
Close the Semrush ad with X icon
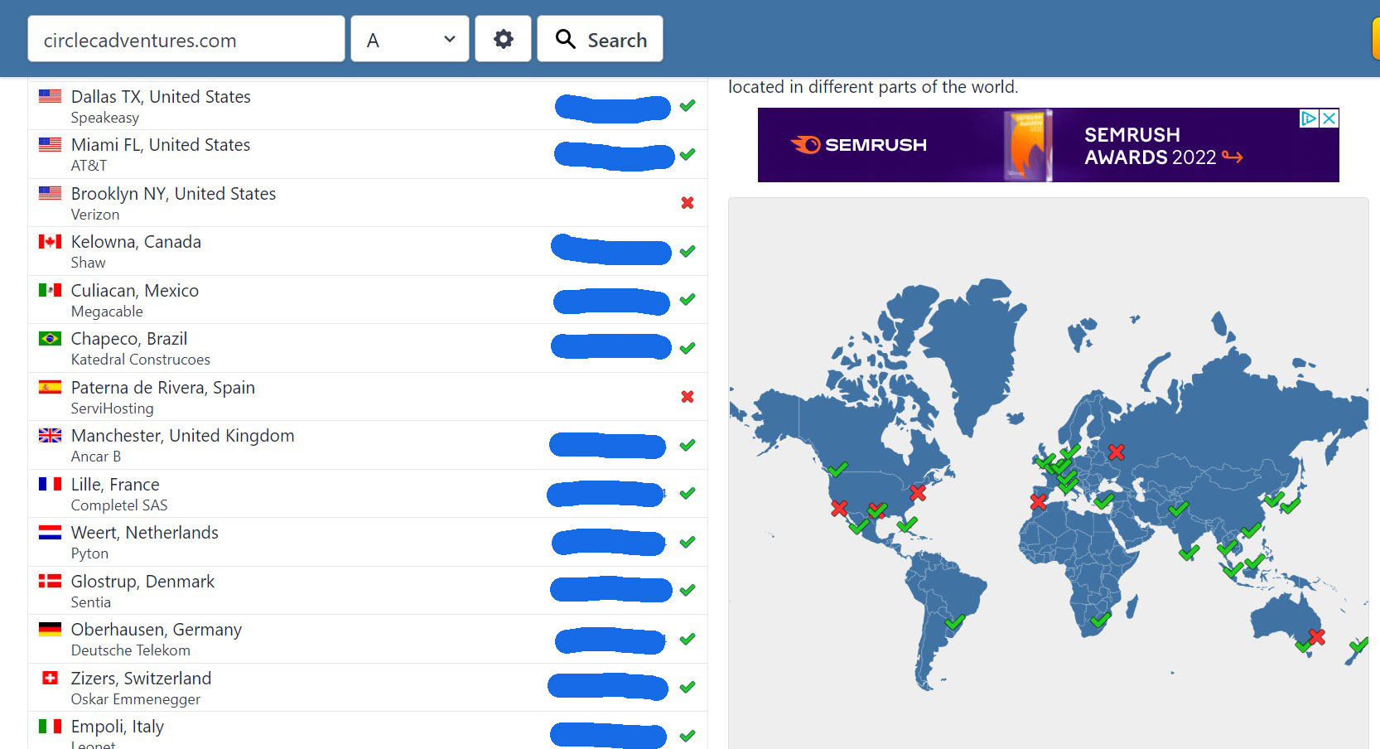point(1329,118)
